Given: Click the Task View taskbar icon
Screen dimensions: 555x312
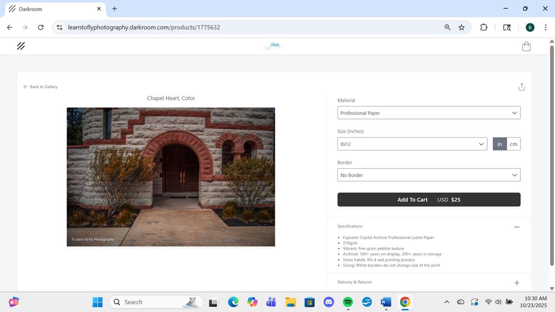Looking at the screenshot, I should tap(213, 303).
